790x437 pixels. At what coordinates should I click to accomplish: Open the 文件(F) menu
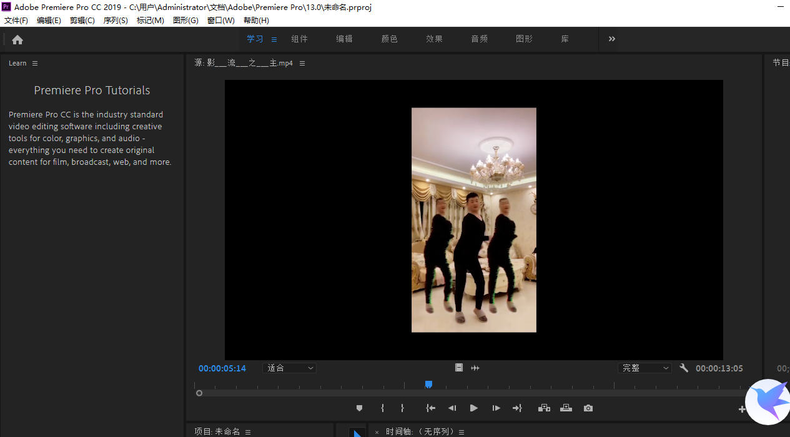[x=16, y=21]
